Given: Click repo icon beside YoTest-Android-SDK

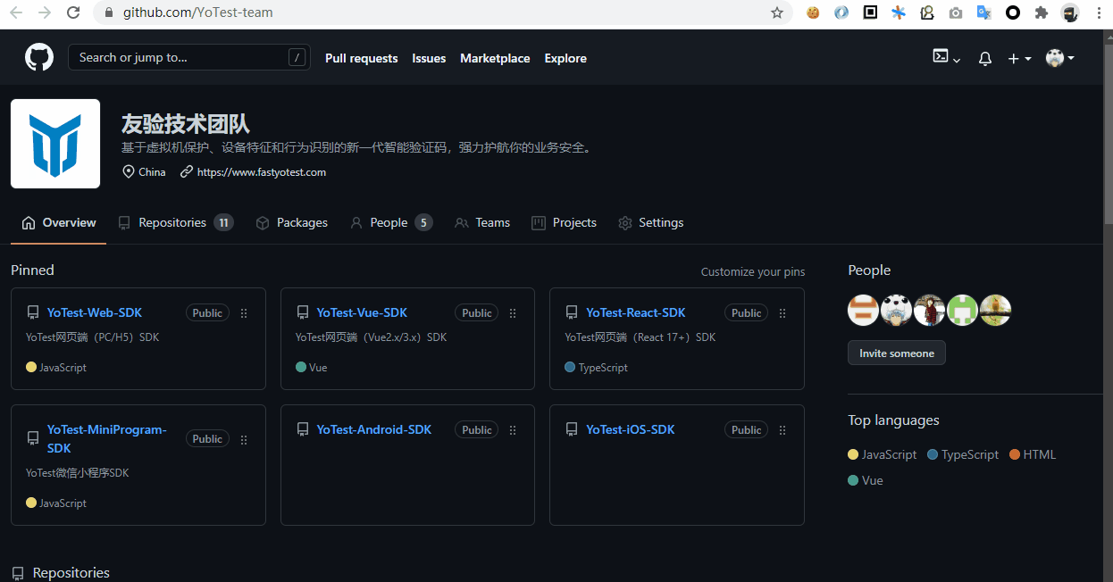Looking at the screenshot, I should click(303, 430).
